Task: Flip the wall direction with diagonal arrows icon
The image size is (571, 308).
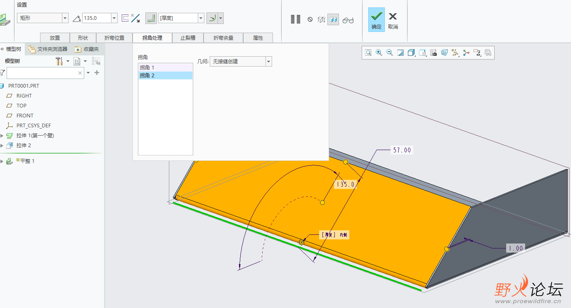Action: click(135, 18)
